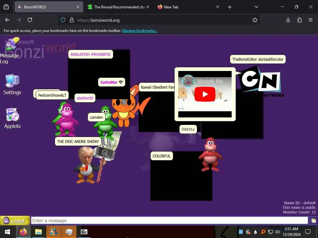This screenshot has height=238, width=318.
Task: Click the Oddity name tag
Action: click(x=188, y=129)
